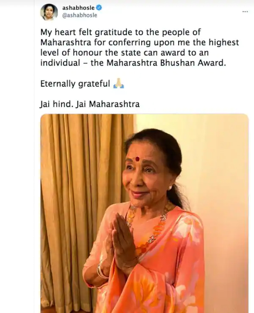Click the Eternally grateful line
This screenshot has height=313, width=254.
(x=82, y=83)
